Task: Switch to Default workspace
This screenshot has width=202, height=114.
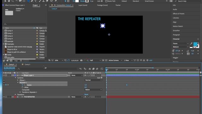Action: coord(124,1)
